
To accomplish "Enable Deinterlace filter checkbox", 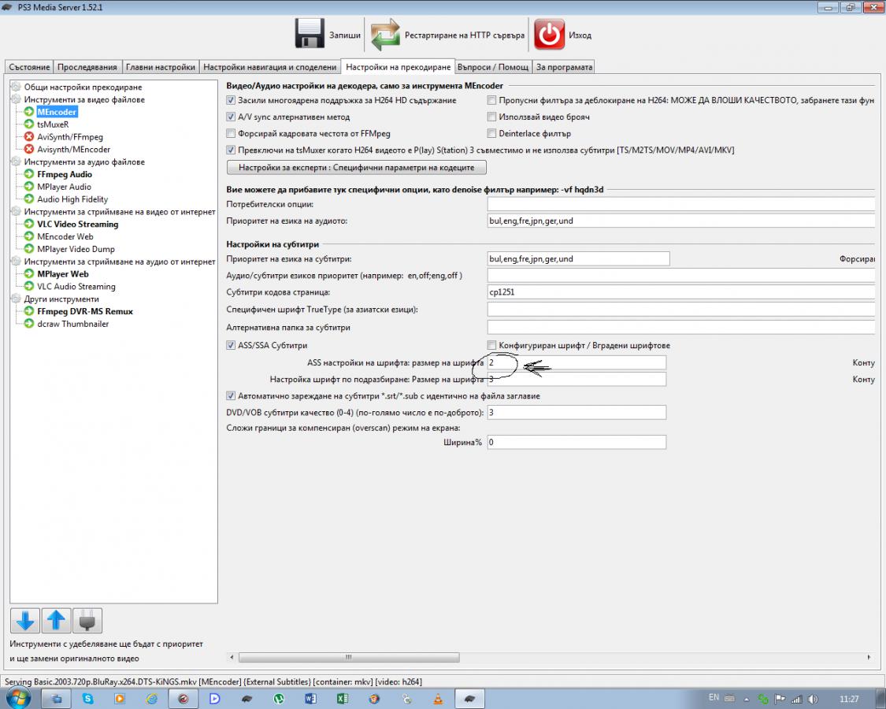I will pyautogui.click(x=491, y=133).
